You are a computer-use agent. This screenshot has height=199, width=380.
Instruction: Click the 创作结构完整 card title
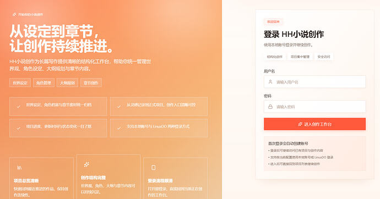[93, 178]
